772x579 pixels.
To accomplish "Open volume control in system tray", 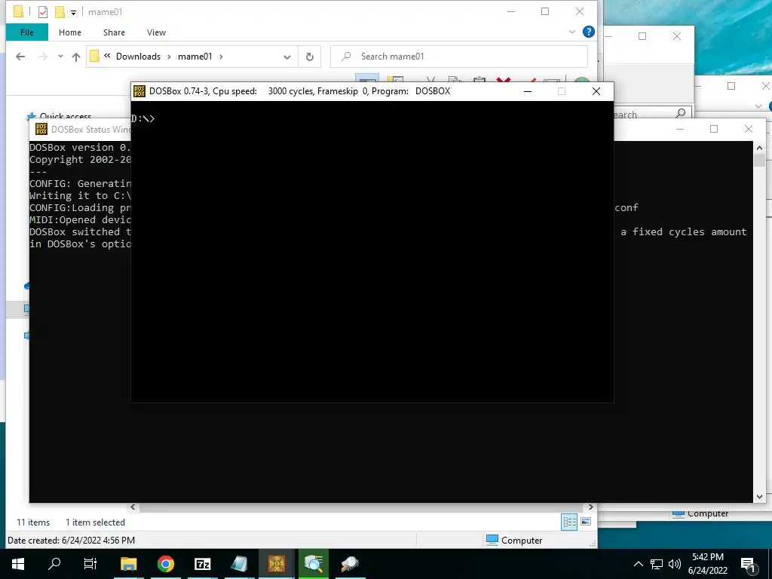I will pyautogui.click(x=675, y=564).
